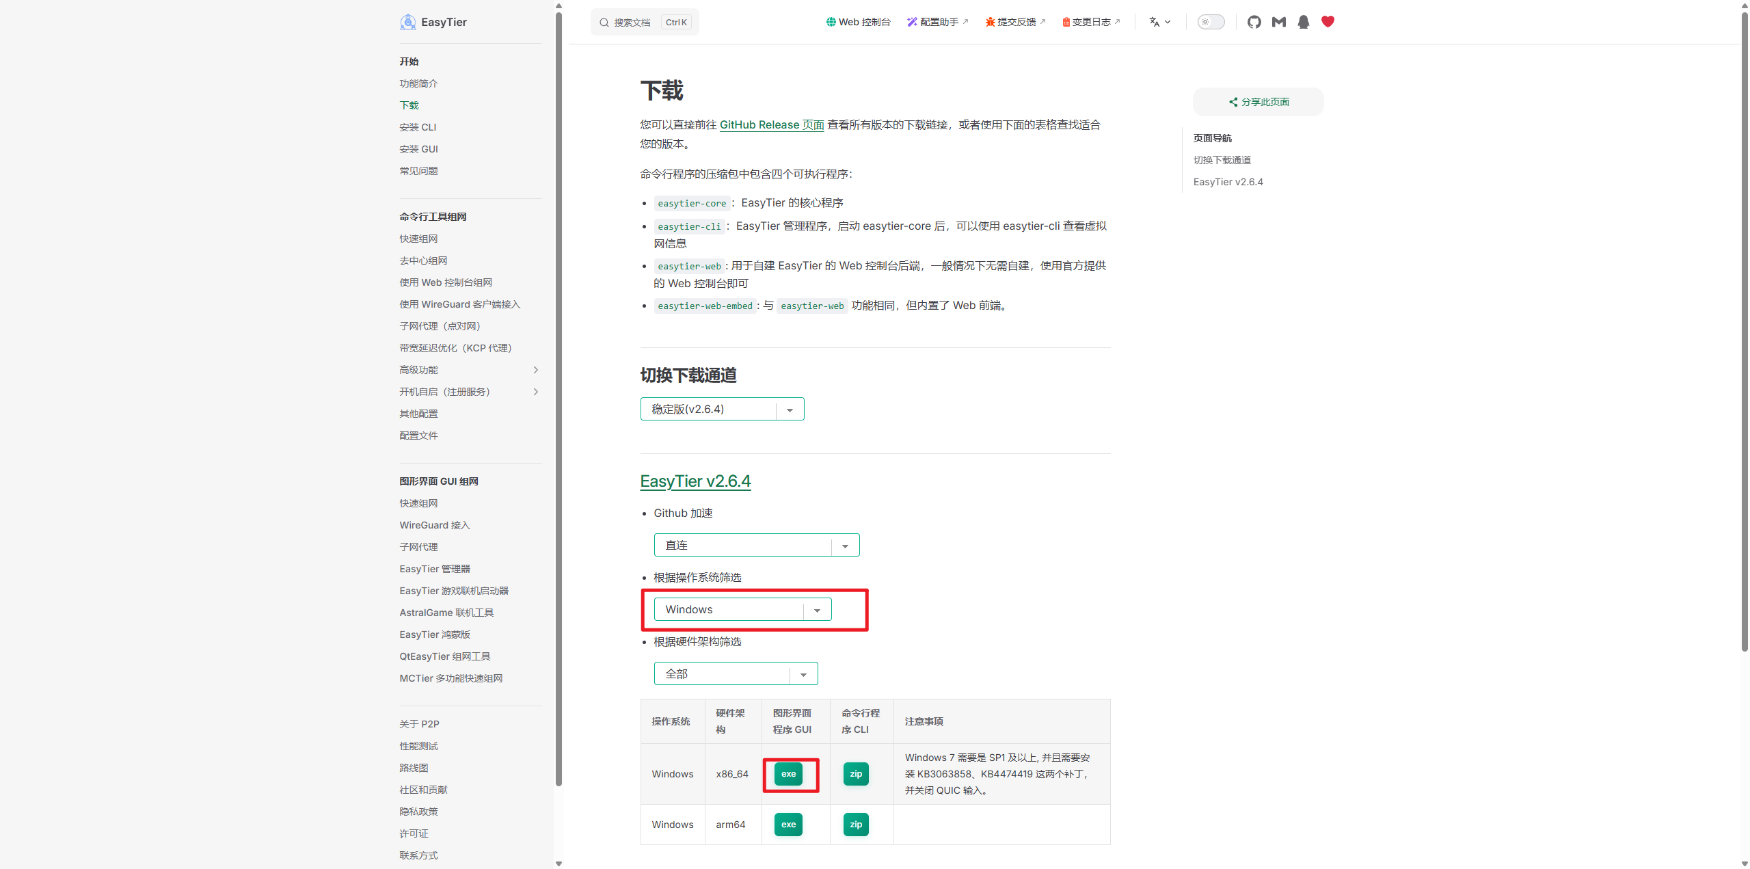1750x869 pixels.
Task: Open the 全部 hardware architecture dropdown
Action: [x=736, y=673]
